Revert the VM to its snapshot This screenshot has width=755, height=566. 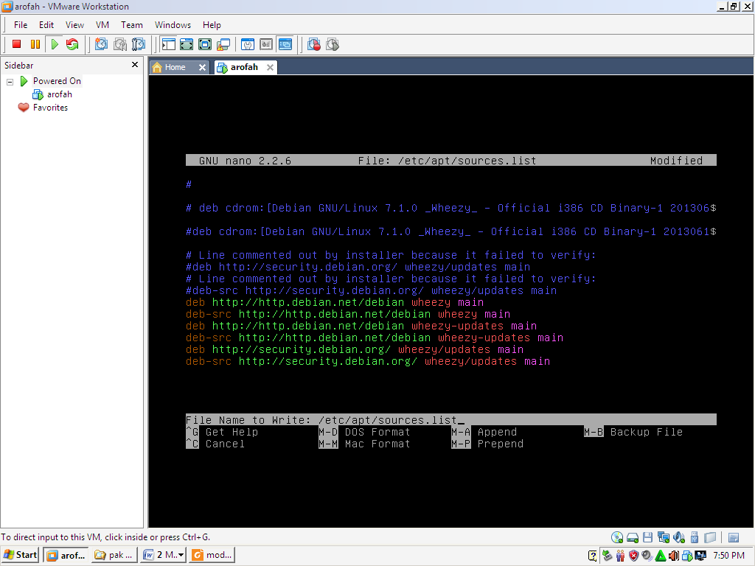119,44
